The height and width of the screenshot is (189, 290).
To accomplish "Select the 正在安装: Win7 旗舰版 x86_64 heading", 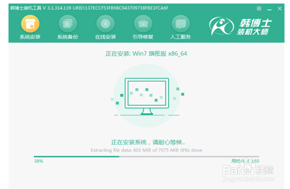I will 146,54.
